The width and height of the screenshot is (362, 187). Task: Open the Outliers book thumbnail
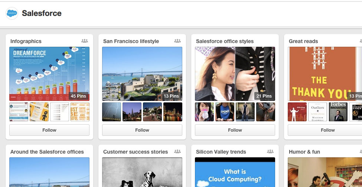[x=317, y=112]
